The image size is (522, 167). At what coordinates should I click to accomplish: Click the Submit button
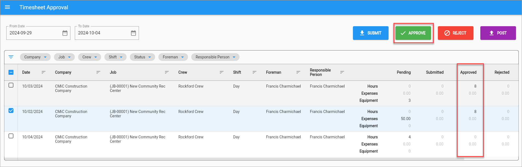(370, 33)
